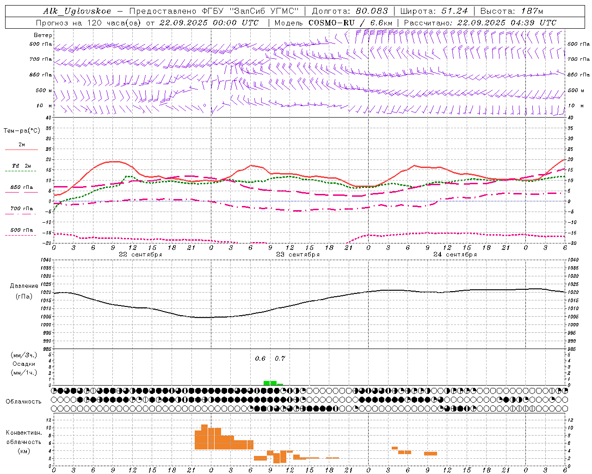Click the Осадки panel label
The width and height of the screenshot is (592, 474).
[24, 364]
